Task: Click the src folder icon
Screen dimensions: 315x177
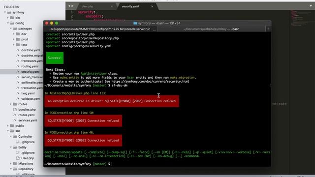Action: click(x=12, y=131)
